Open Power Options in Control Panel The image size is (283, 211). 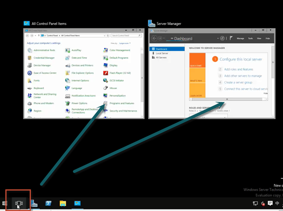[x=76, y=103]
